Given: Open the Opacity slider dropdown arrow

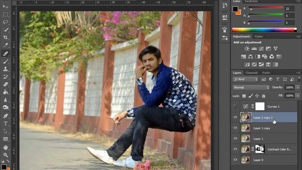Looking at the screenshot, I should tap(298, 87).
